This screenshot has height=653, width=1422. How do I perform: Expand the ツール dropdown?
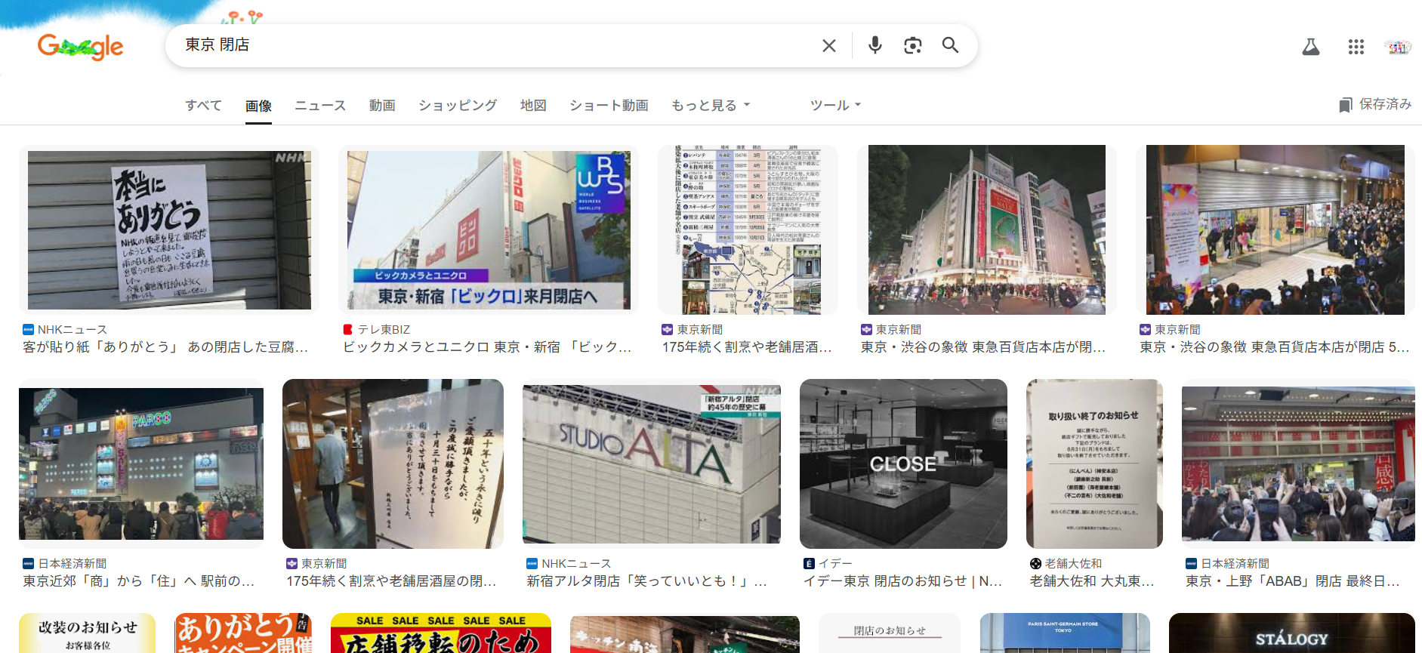point(835,105)
